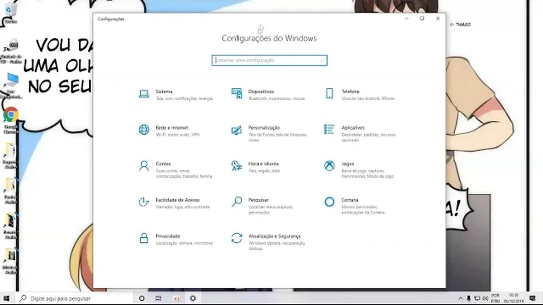Open the Personalização settings icon
Viewport: 543px width, 305px height.
coord(236,130)
